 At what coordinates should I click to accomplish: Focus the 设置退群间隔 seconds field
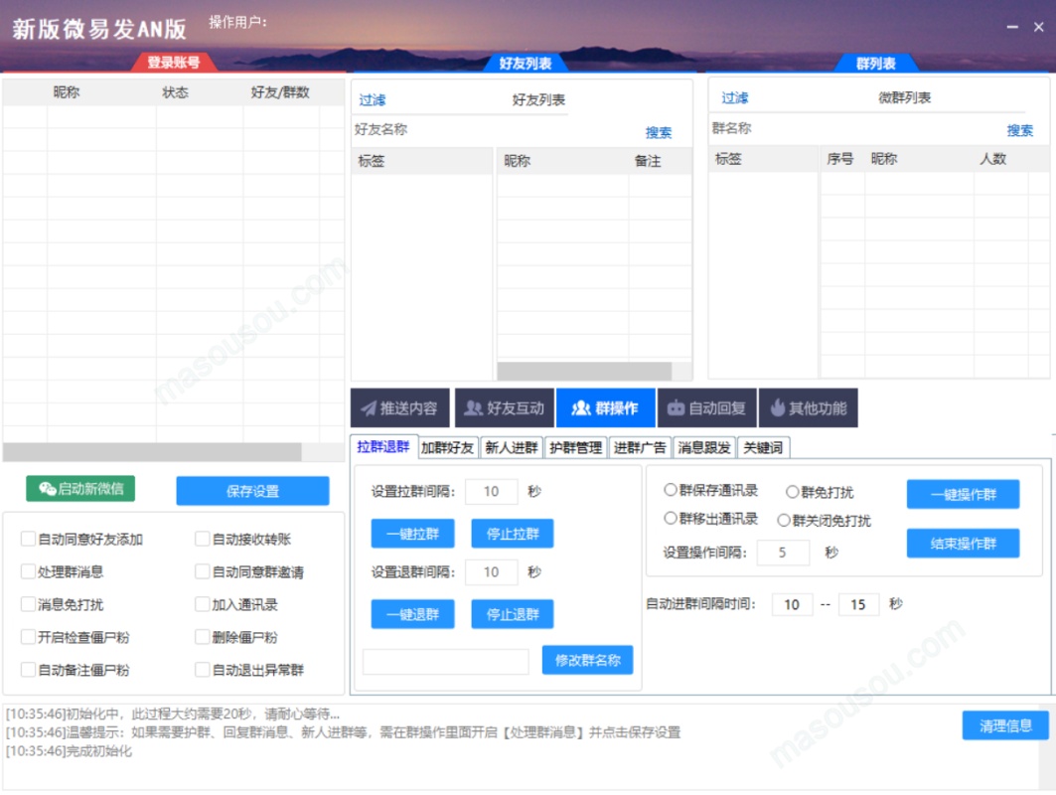(x=492, y=572)
